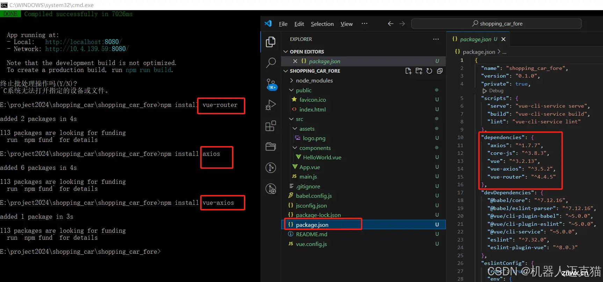Go back with the left arrow
Image resolution: width=603 pixels, height=282 pixels.
coord(391,23)
